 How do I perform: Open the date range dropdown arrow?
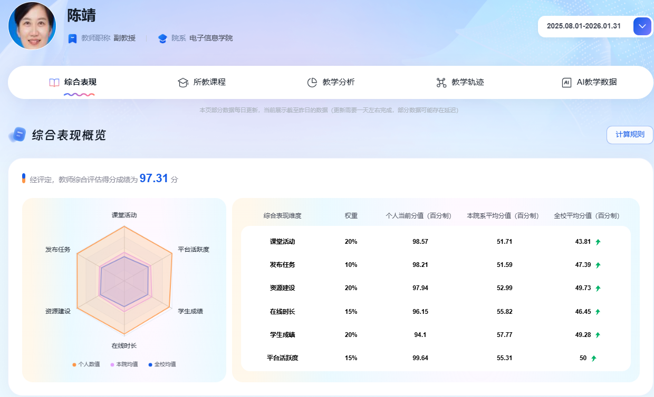point(642,26)
